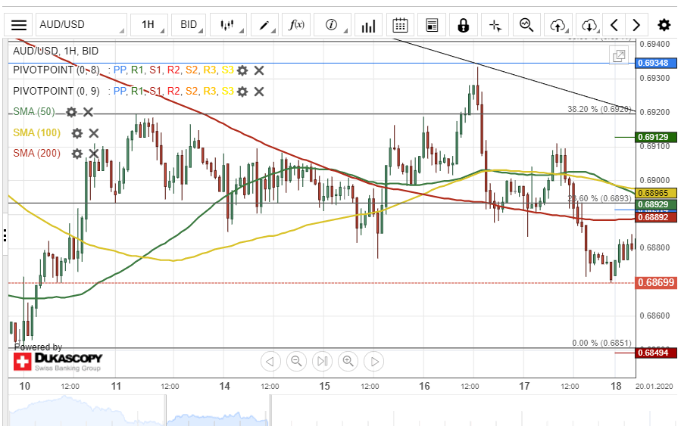This screenshot has height=426, width=681.
Task: Open chart settings gear in toolbar
Action: [x=664, y=25]
